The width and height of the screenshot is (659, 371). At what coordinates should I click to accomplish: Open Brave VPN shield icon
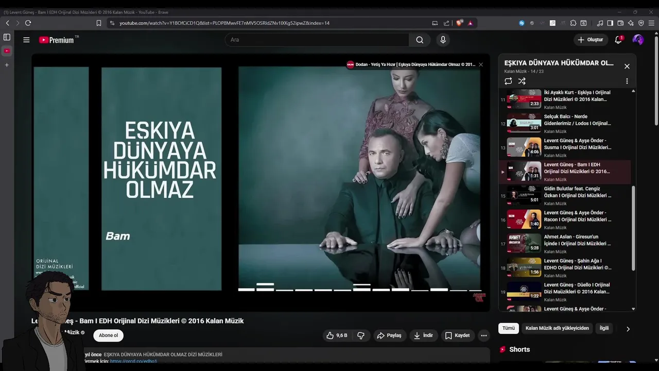(641, 23)
